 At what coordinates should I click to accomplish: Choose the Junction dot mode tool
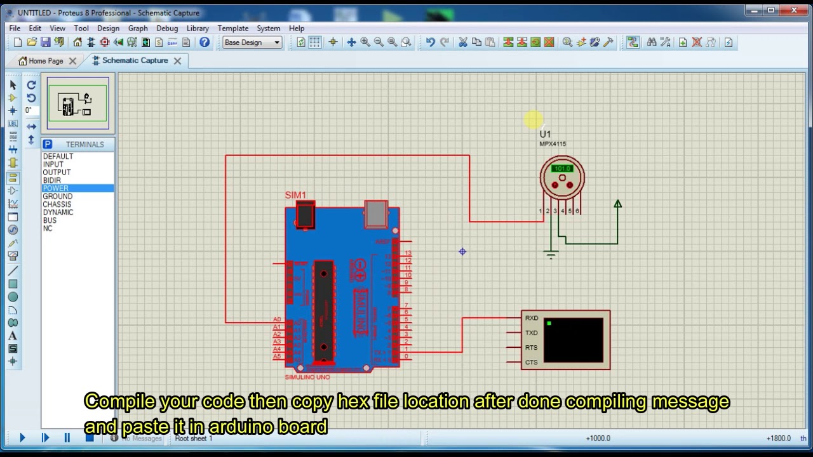pyautogui.click(x=13, y=110)
